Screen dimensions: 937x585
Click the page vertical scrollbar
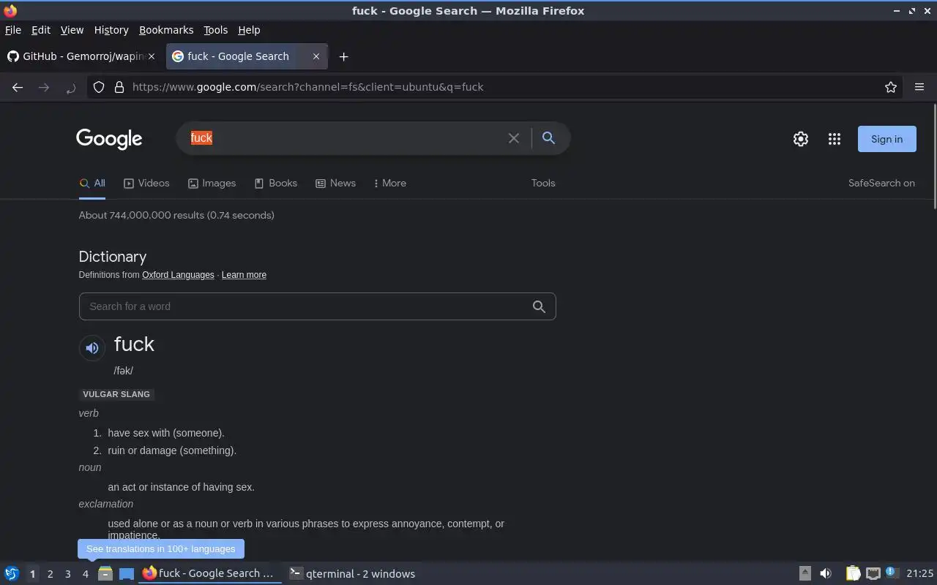pos(934,156)
